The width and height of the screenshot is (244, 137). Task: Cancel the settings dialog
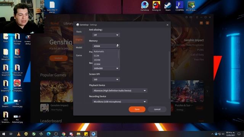[157, 109]
